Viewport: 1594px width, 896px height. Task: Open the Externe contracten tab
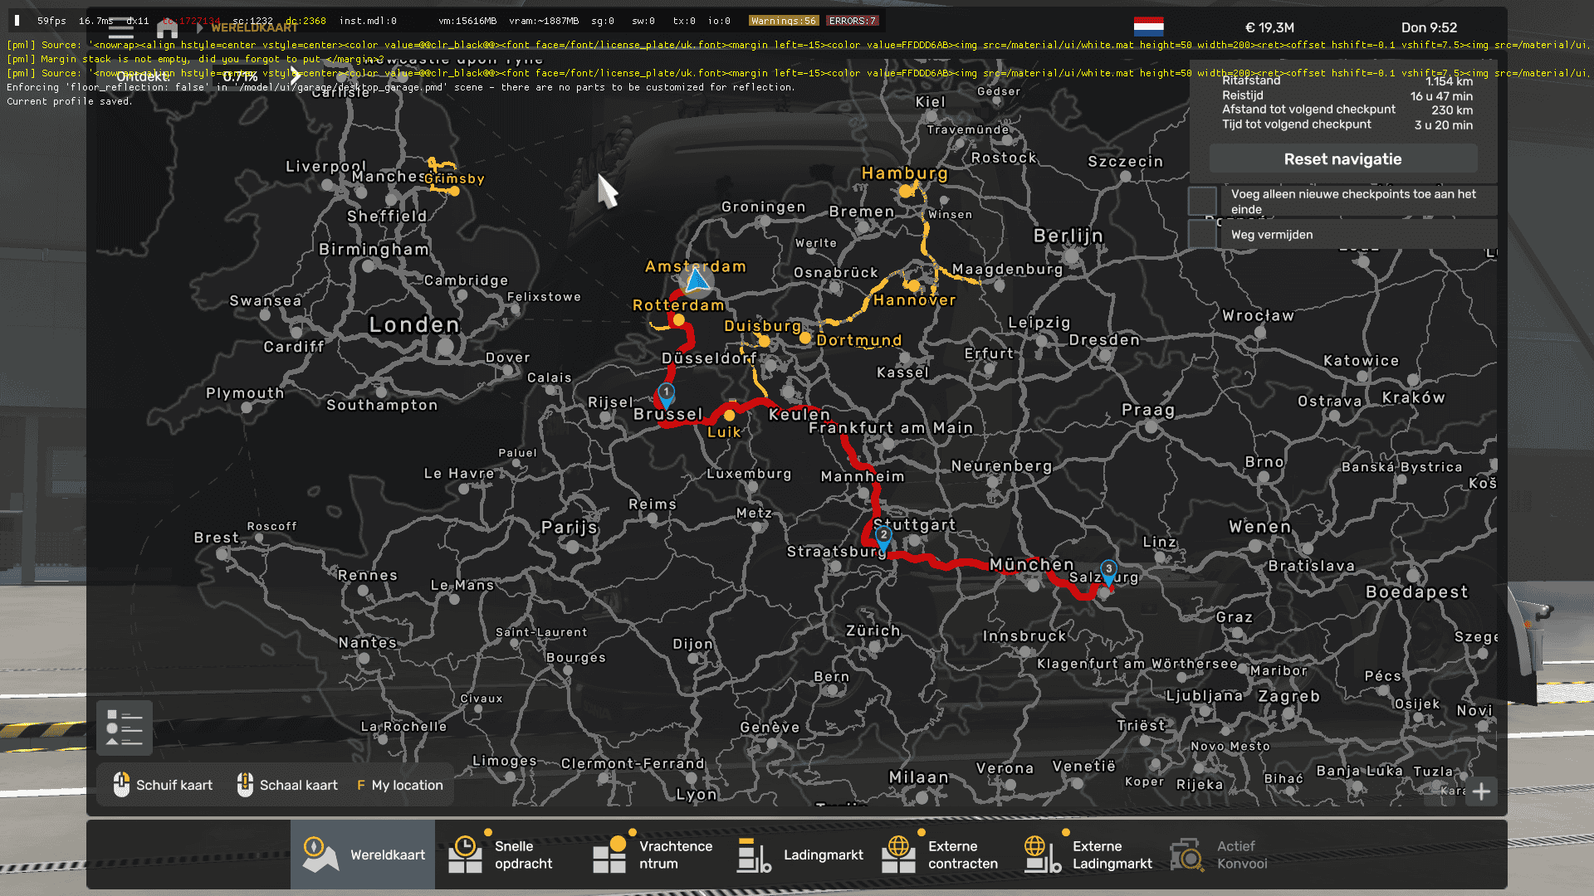click(941, 855)
